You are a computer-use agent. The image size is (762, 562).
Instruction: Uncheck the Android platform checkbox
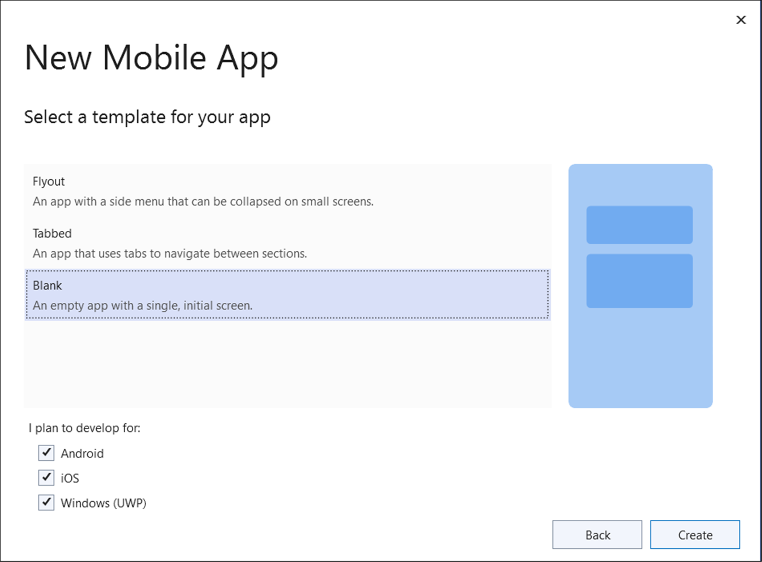tap(46, 453)
